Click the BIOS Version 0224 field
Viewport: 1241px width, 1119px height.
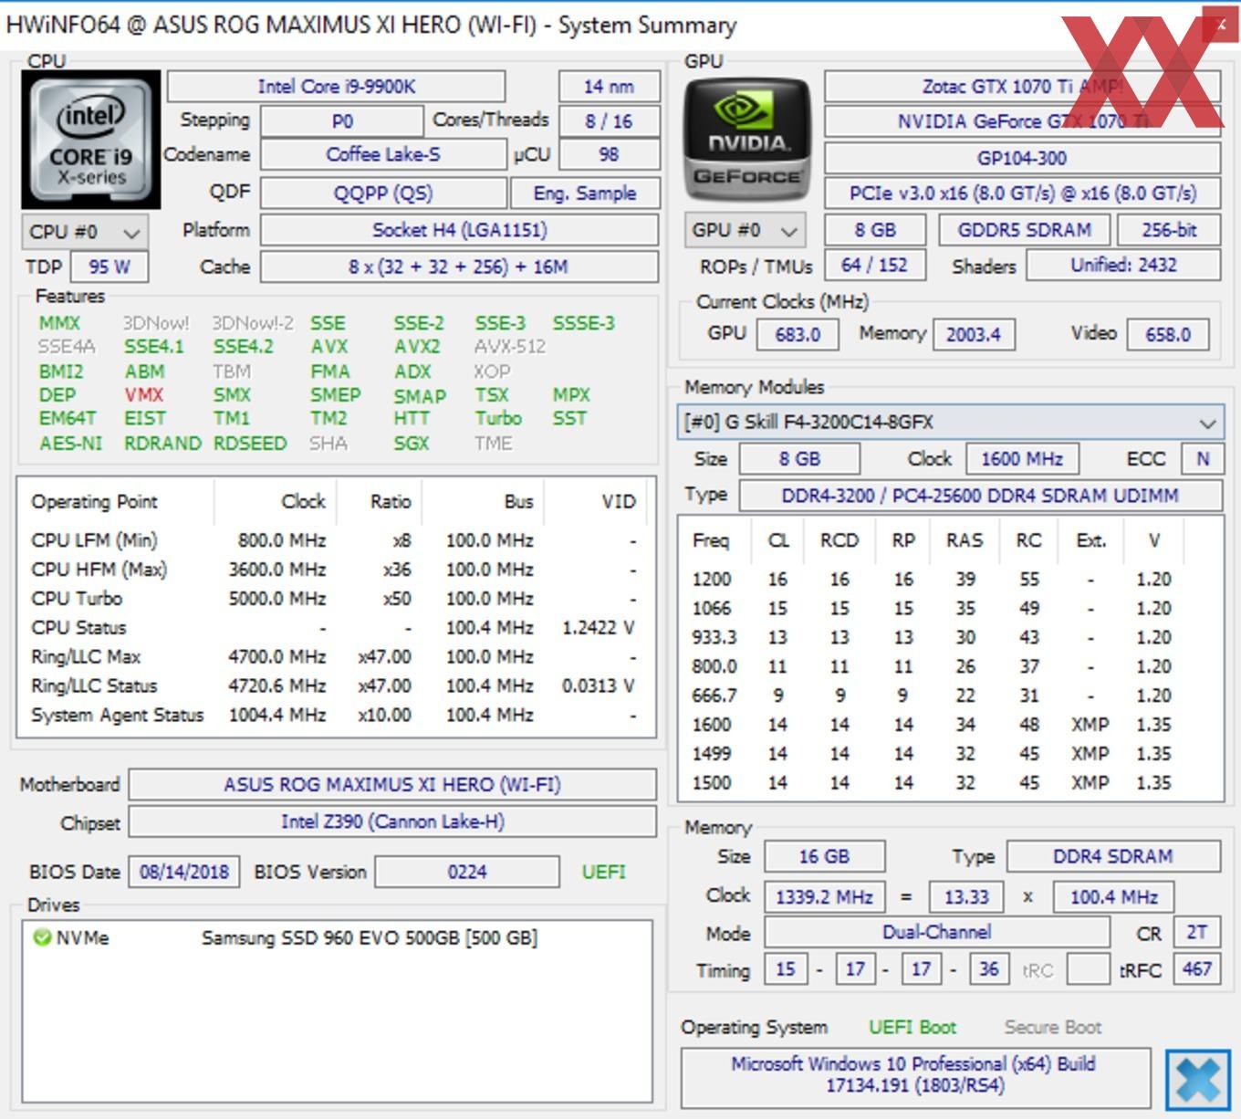(467, 872)
